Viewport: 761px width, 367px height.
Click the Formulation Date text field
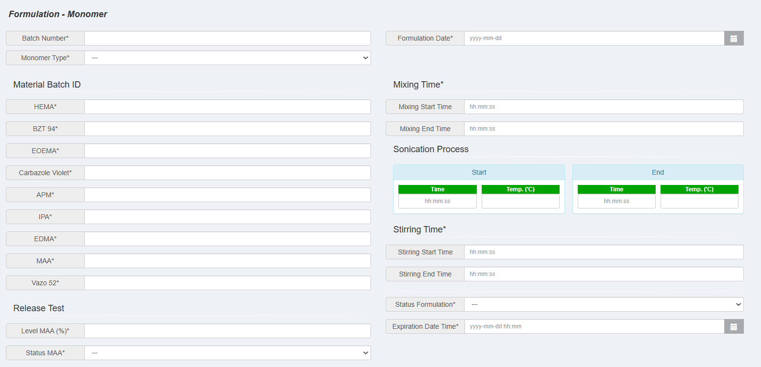(593, 38)
